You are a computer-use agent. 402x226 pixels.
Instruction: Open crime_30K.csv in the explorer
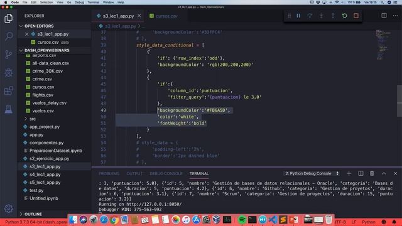(x=48, y=71)
